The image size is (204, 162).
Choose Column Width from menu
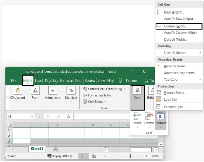pos(175,26)
